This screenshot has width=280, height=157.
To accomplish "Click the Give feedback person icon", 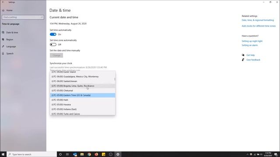I will 243,60.
